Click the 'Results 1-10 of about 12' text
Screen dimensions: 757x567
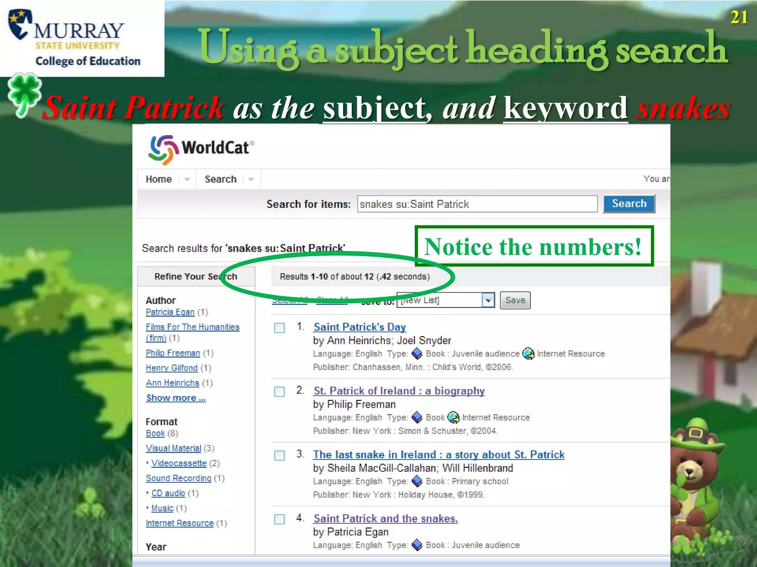[x=327, y=277]
